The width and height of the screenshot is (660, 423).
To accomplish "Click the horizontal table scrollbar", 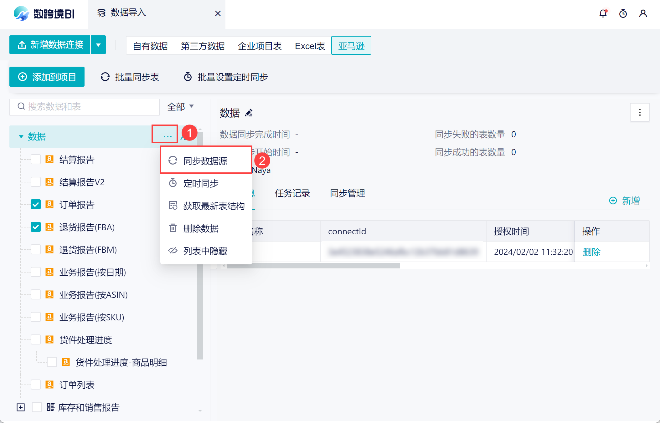I will coord(313,266).
